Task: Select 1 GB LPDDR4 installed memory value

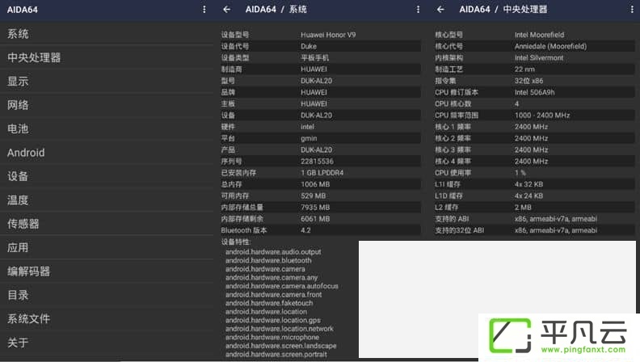Action: pos(322,173)
